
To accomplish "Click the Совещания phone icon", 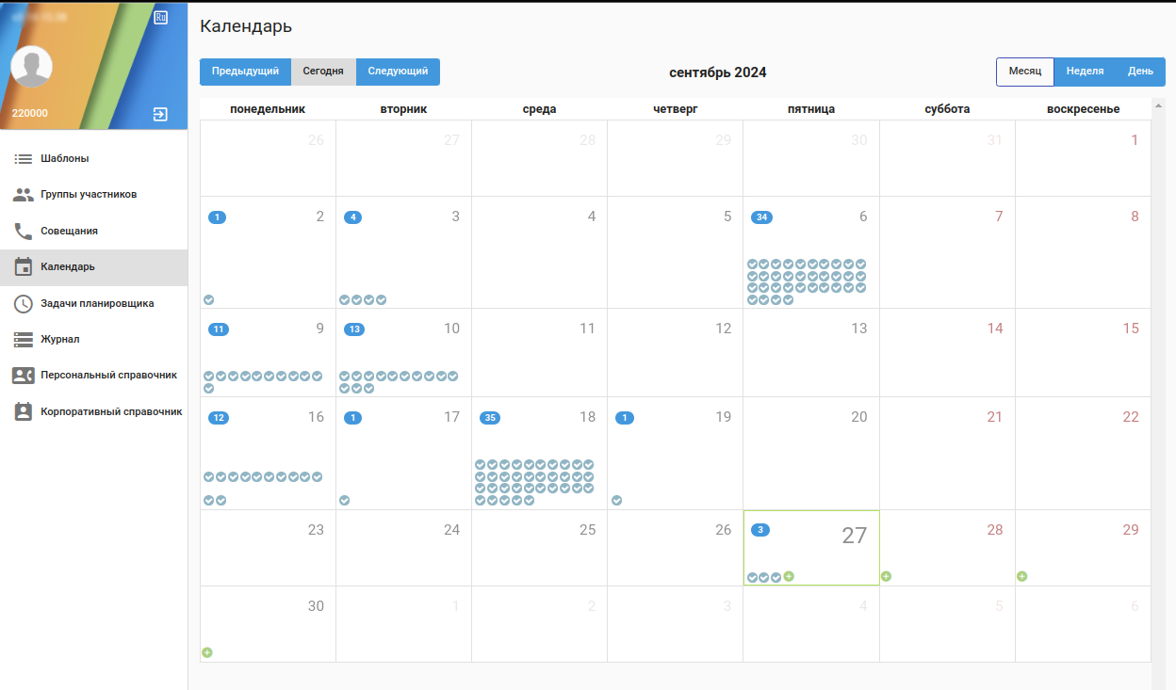I will [x=24, y=231].
